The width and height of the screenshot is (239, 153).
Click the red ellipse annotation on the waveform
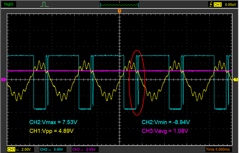click(x=136, y=82)
